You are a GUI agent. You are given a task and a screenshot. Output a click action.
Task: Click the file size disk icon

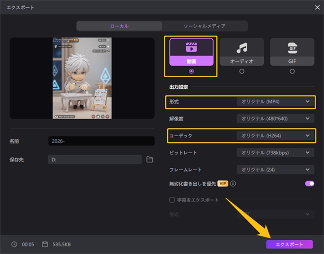click(x=45, y=244)
